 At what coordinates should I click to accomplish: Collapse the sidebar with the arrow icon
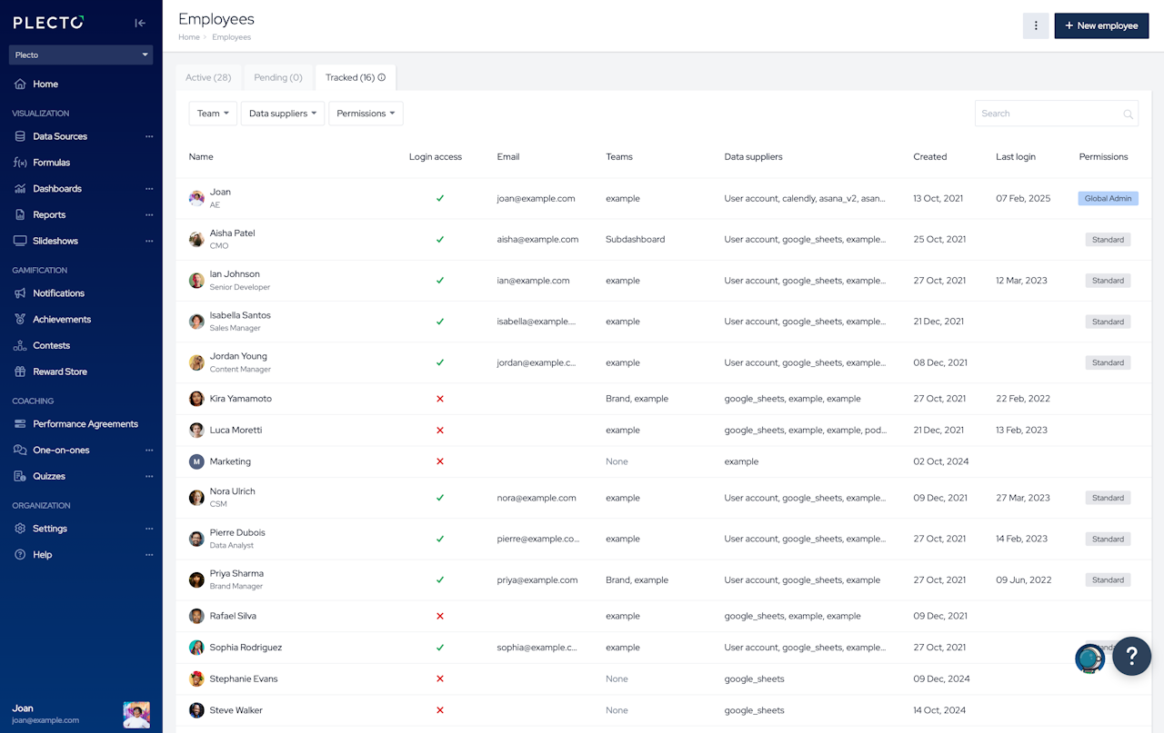140,23
